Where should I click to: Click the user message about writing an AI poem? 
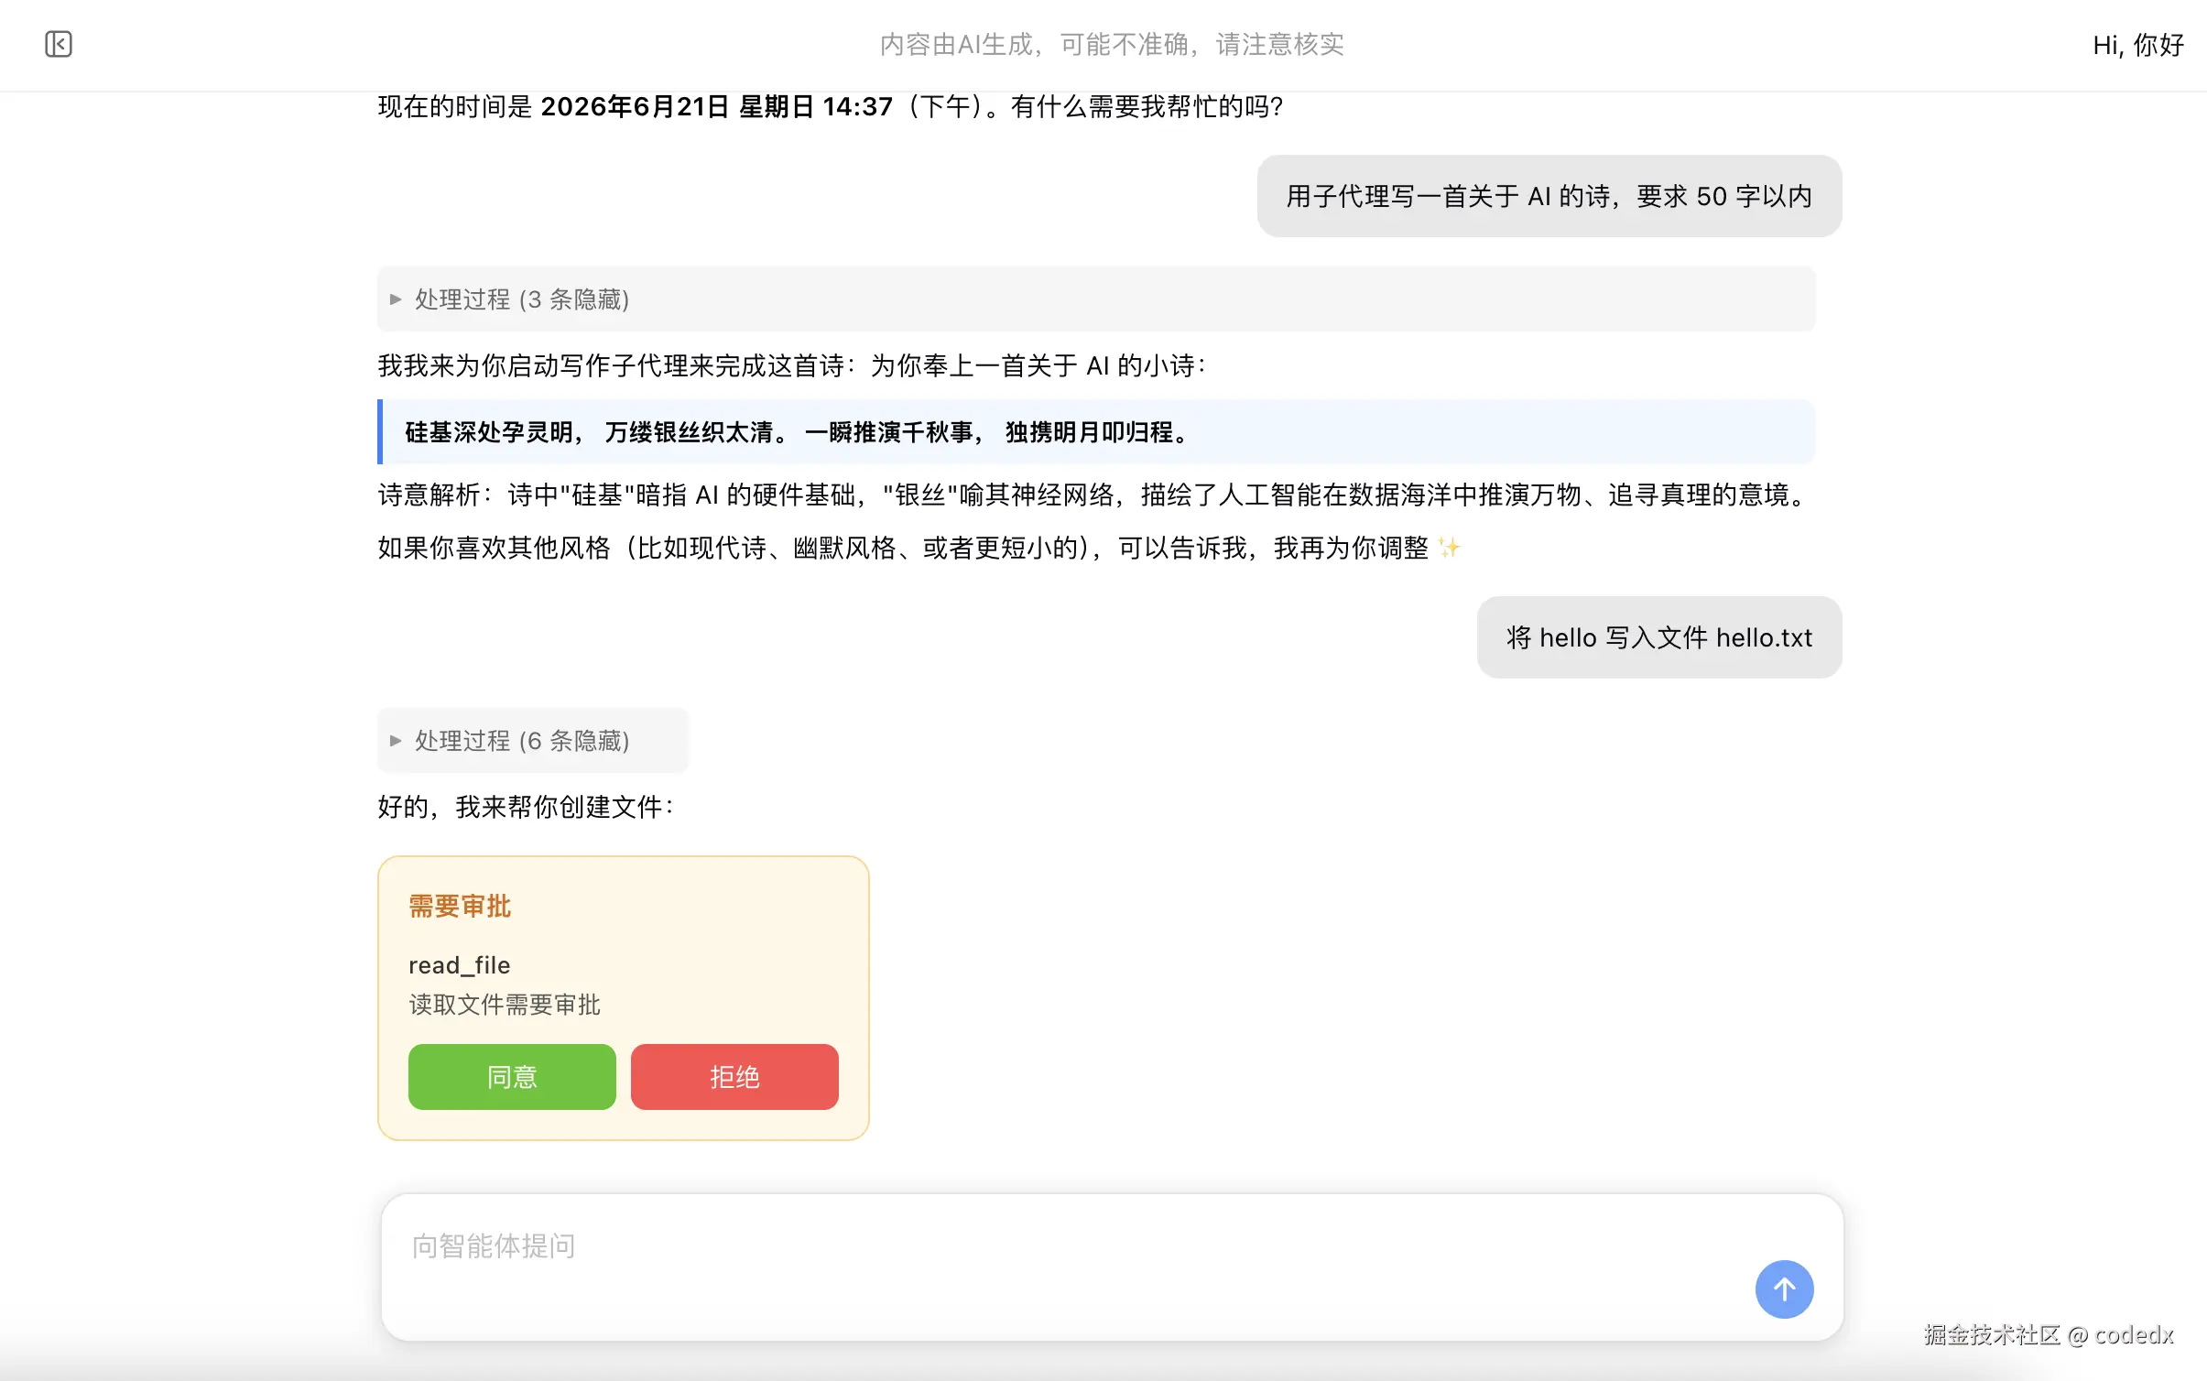pyautogui.click(x=1549, y=196)
